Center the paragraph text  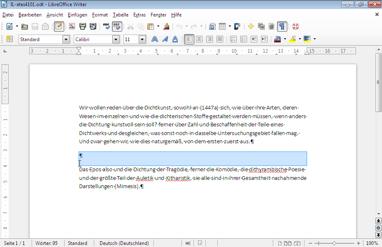(x=199, y=39)
